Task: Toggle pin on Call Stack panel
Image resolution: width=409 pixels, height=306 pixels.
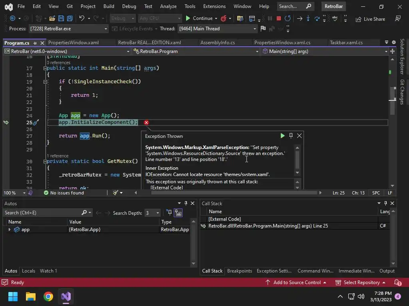Action: click(x=385, y=203)
